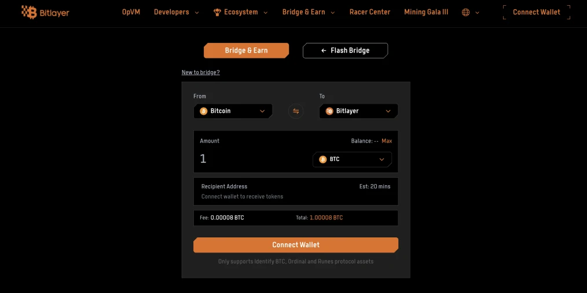This screenshot has width=587, height=293.
Task: Open the OpVM menu item
Action: (x=131, y=12)
